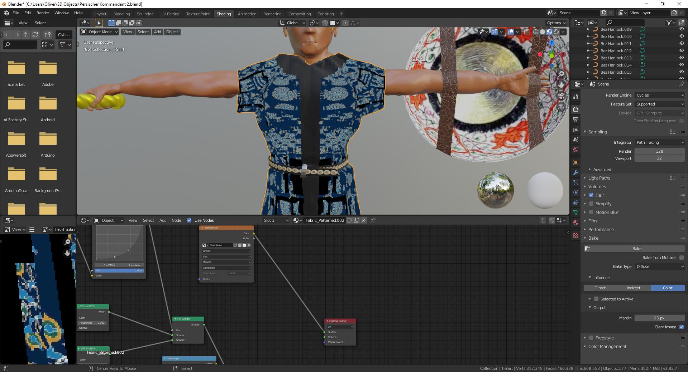688x372 pixels.
Task: Toggle the camera view gizmo
Action: click(561, 96)
